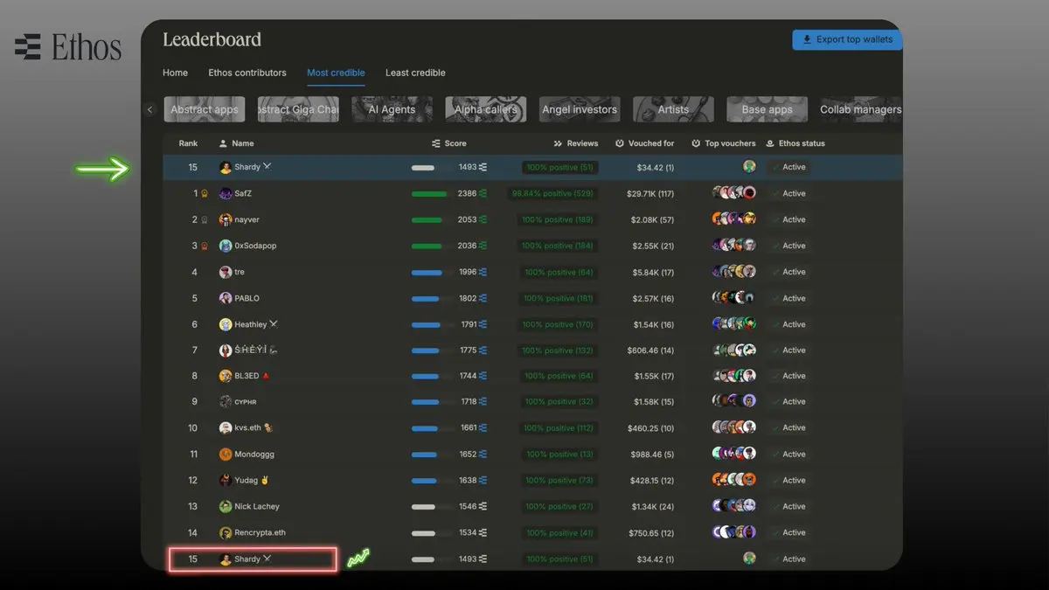Click SafZ's green score bar
This screenshot has width=1049, height=590.
pos(428,194)
